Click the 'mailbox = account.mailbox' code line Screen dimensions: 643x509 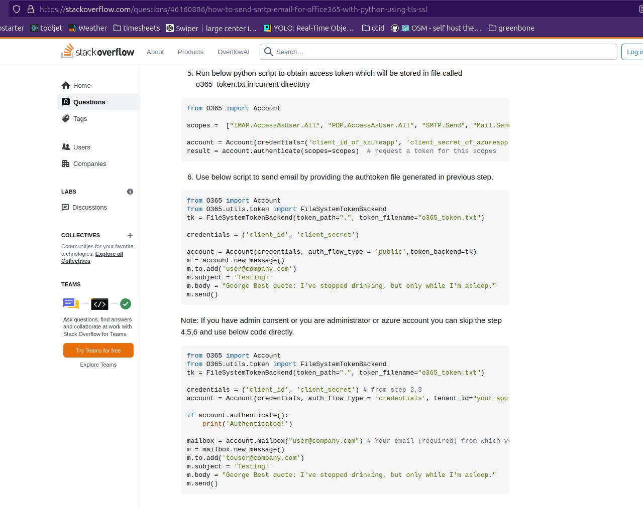pyautogui.click(x=348, y=441)
